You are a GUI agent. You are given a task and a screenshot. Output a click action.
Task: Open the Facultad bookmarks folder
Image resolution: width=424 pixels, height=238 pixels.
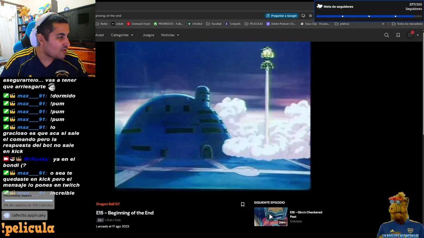(x=214, y=24)
